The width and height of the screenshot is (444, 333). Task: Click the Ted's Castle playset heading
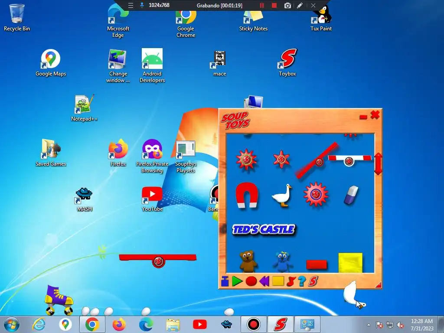[264, 229]
